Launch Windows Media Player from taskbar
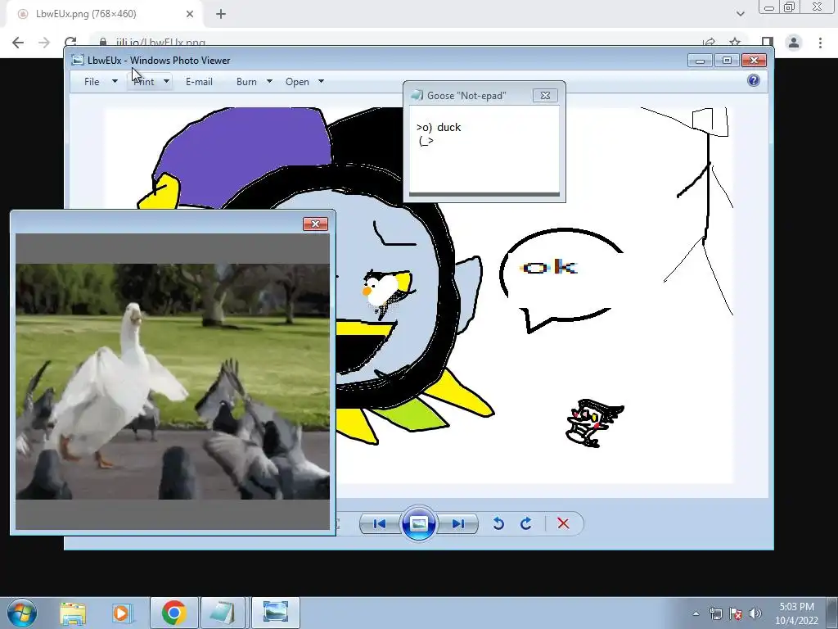 click(x=122, y=613)
